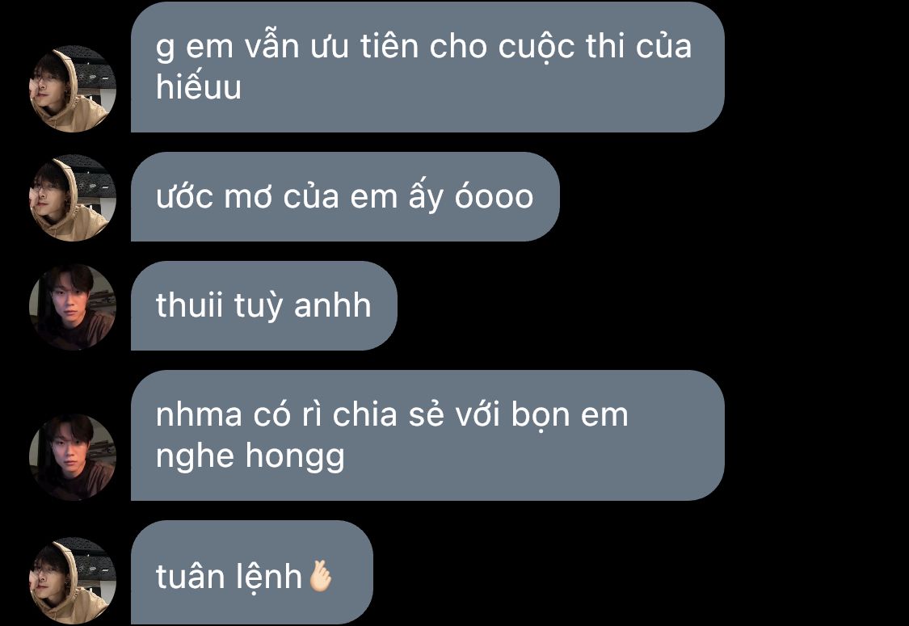Select the 'nhma có rì chia sẻ' message bubble
909x626 pixels.
[x=427, y=435]
